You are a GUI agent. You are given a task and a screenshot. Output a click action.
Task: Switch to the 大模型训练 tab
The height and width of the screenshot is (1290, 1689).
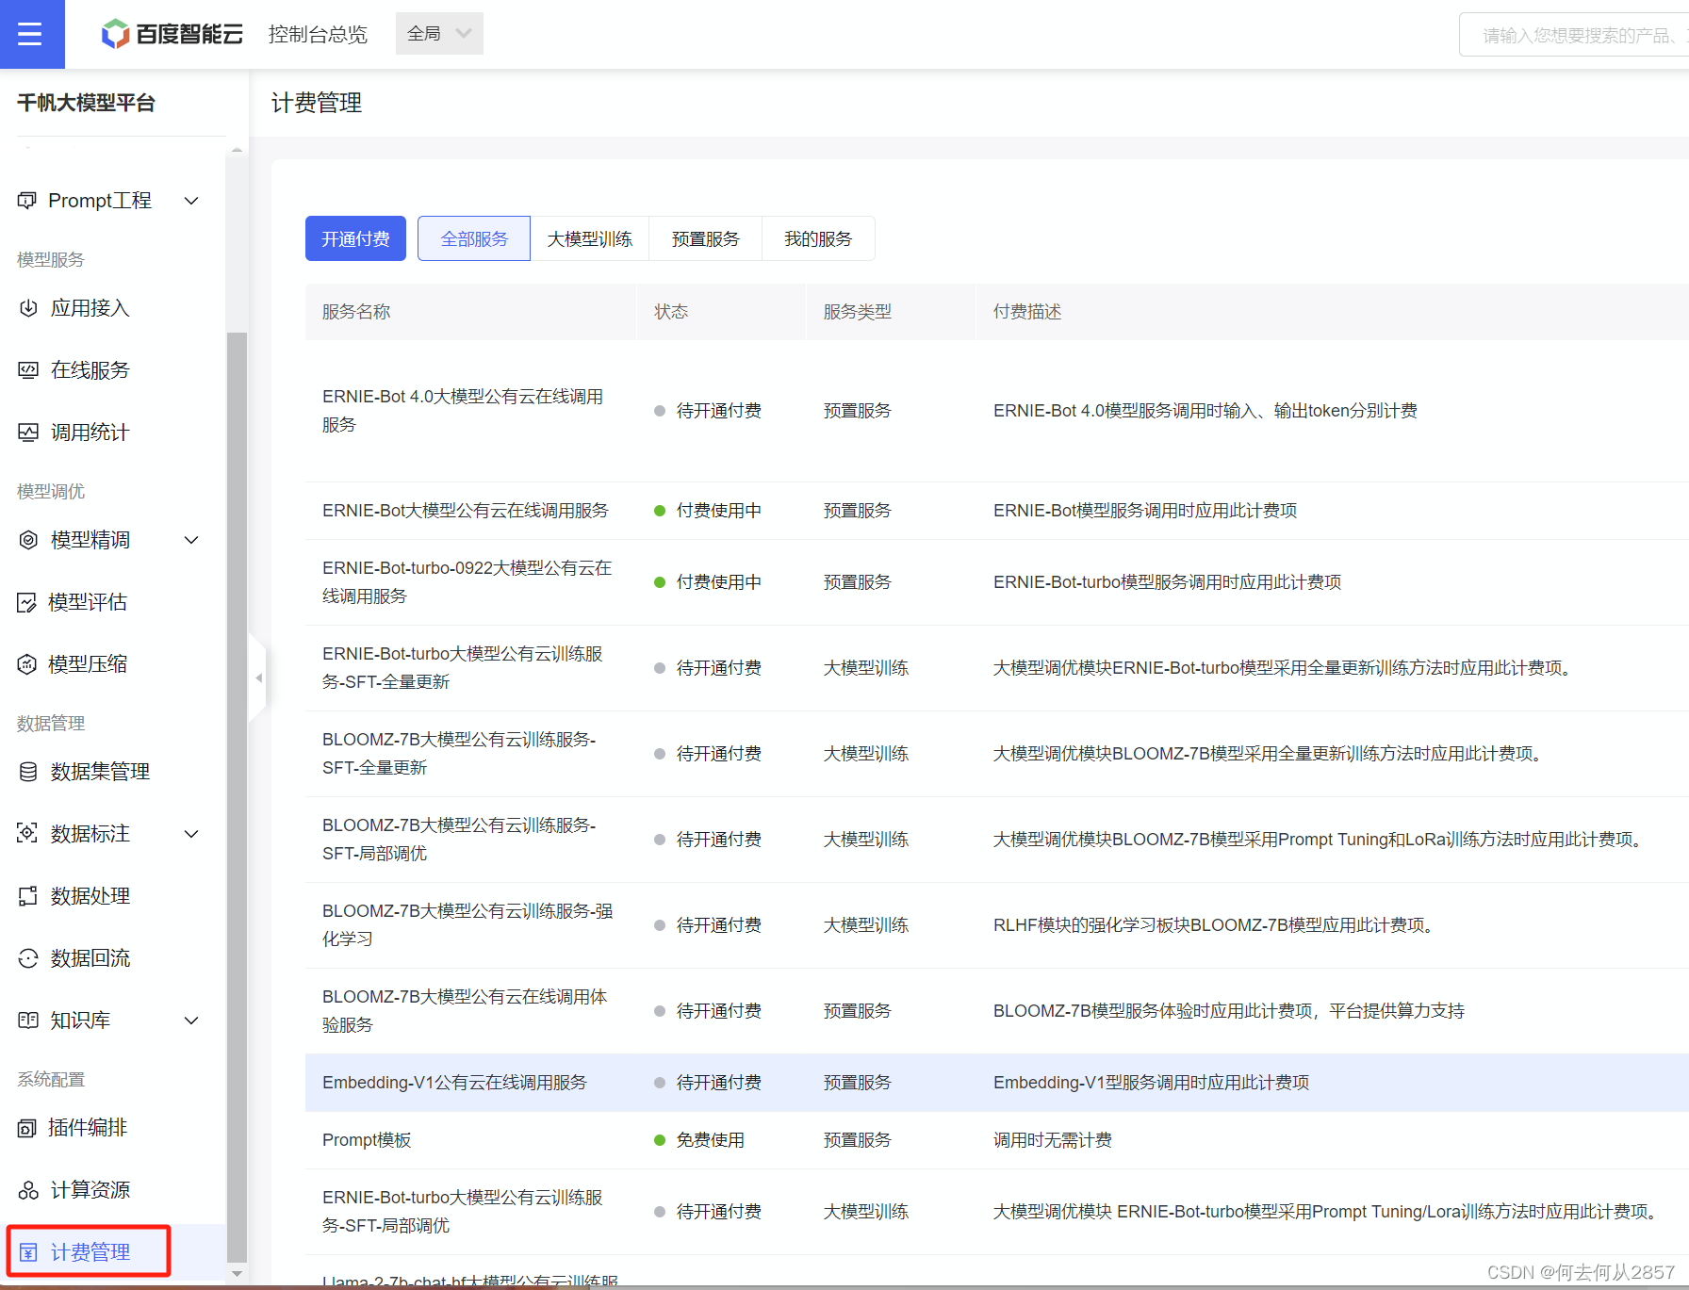tap(590, 238)
